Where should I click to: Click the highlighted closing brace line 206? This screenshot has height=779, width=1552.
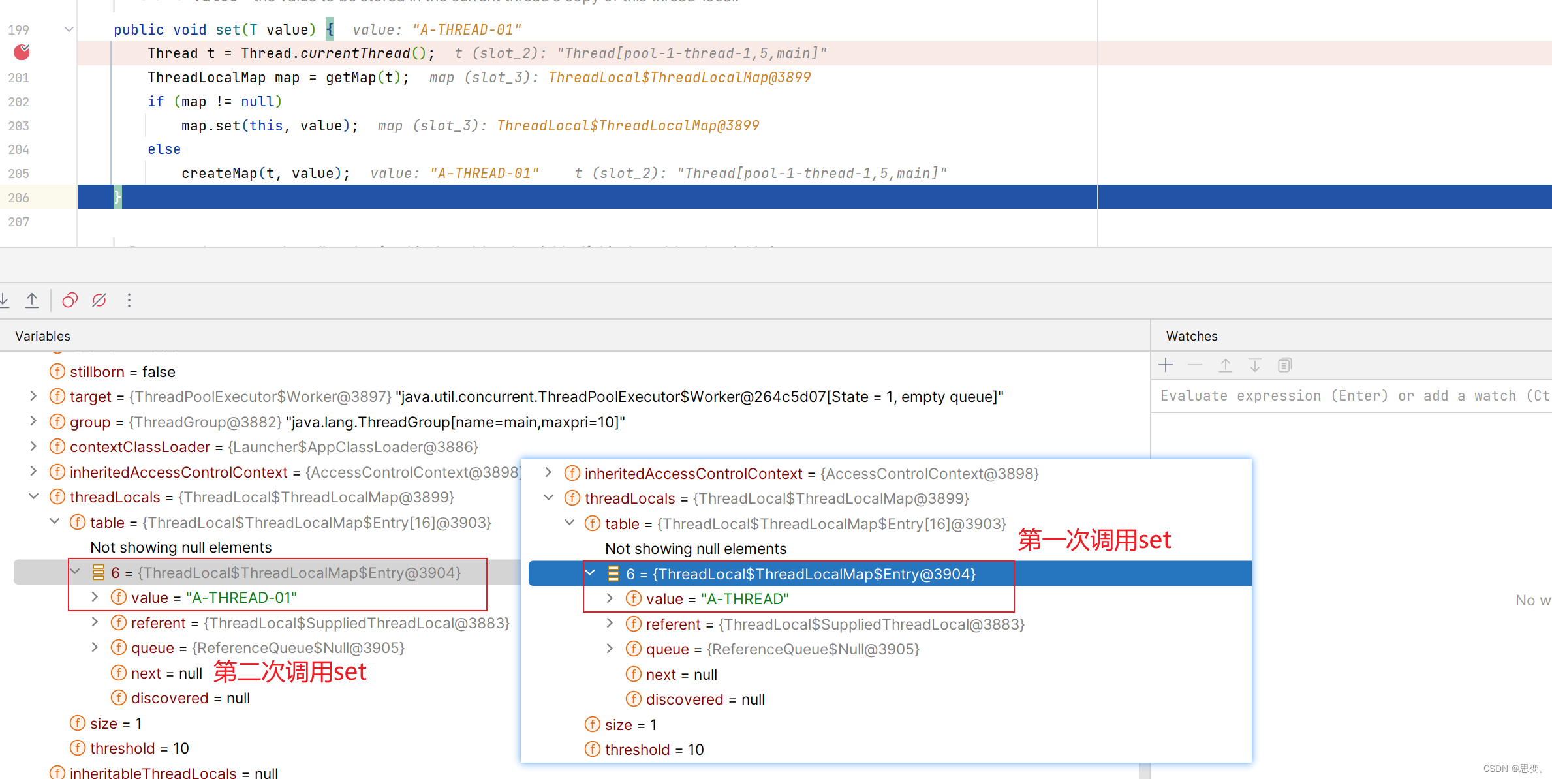tap(815, 197)
